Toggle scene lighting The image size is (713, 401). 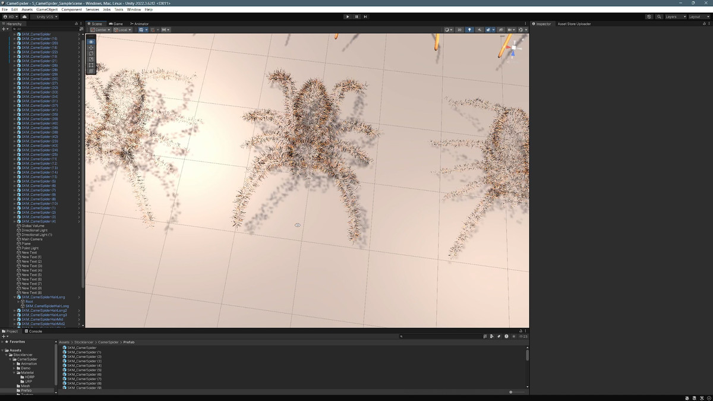[469, 30]
